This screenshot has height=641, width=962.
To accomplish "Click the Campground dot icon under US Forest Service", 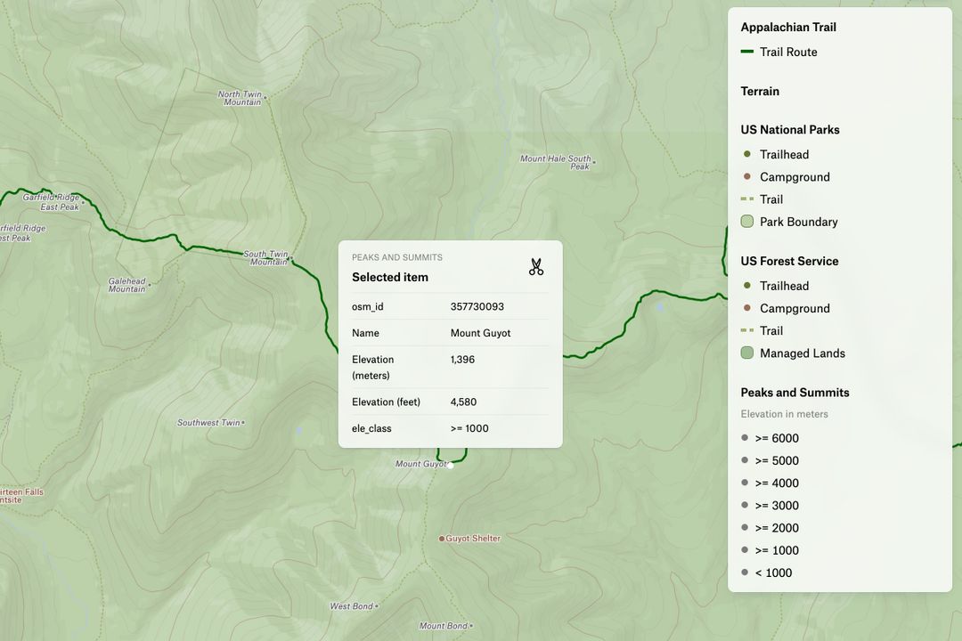I will pyautogui.click(x=746, y=308).
